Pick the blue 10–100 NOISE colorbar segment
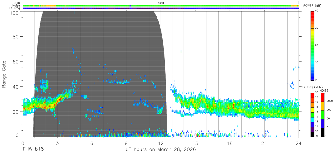336x155 pixels. pyautogui.click(x=322, y=123)
